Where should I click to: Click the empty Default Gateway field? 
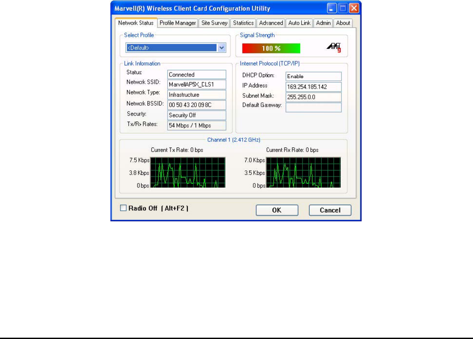click(313, 108)
